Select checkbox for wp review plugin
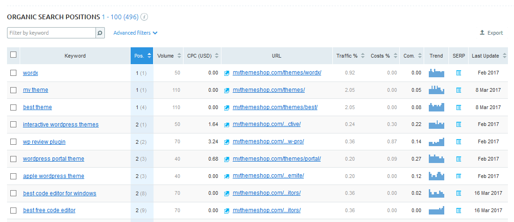Viewport: 514px width, 222px height. click(x=13, y=141)
